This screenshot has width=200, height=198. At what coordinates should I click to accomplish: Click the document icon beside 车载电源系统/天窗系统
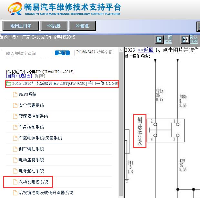click(x=15, y=138)
